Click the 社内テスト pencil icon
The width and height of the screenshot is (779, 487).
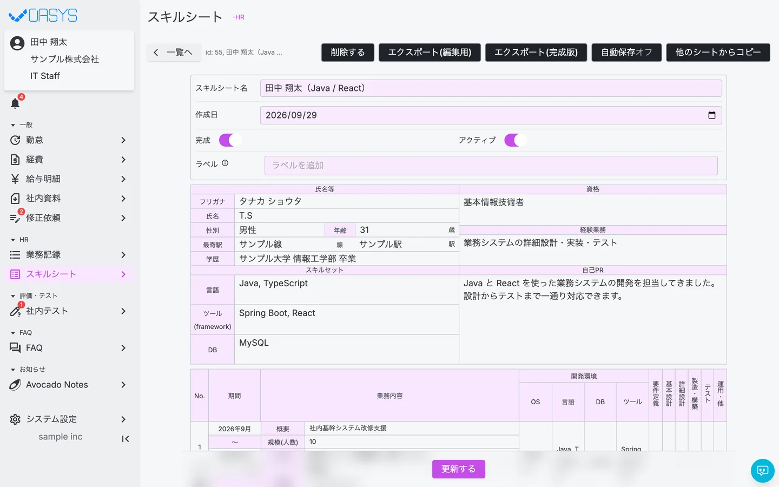click(15, 311)
